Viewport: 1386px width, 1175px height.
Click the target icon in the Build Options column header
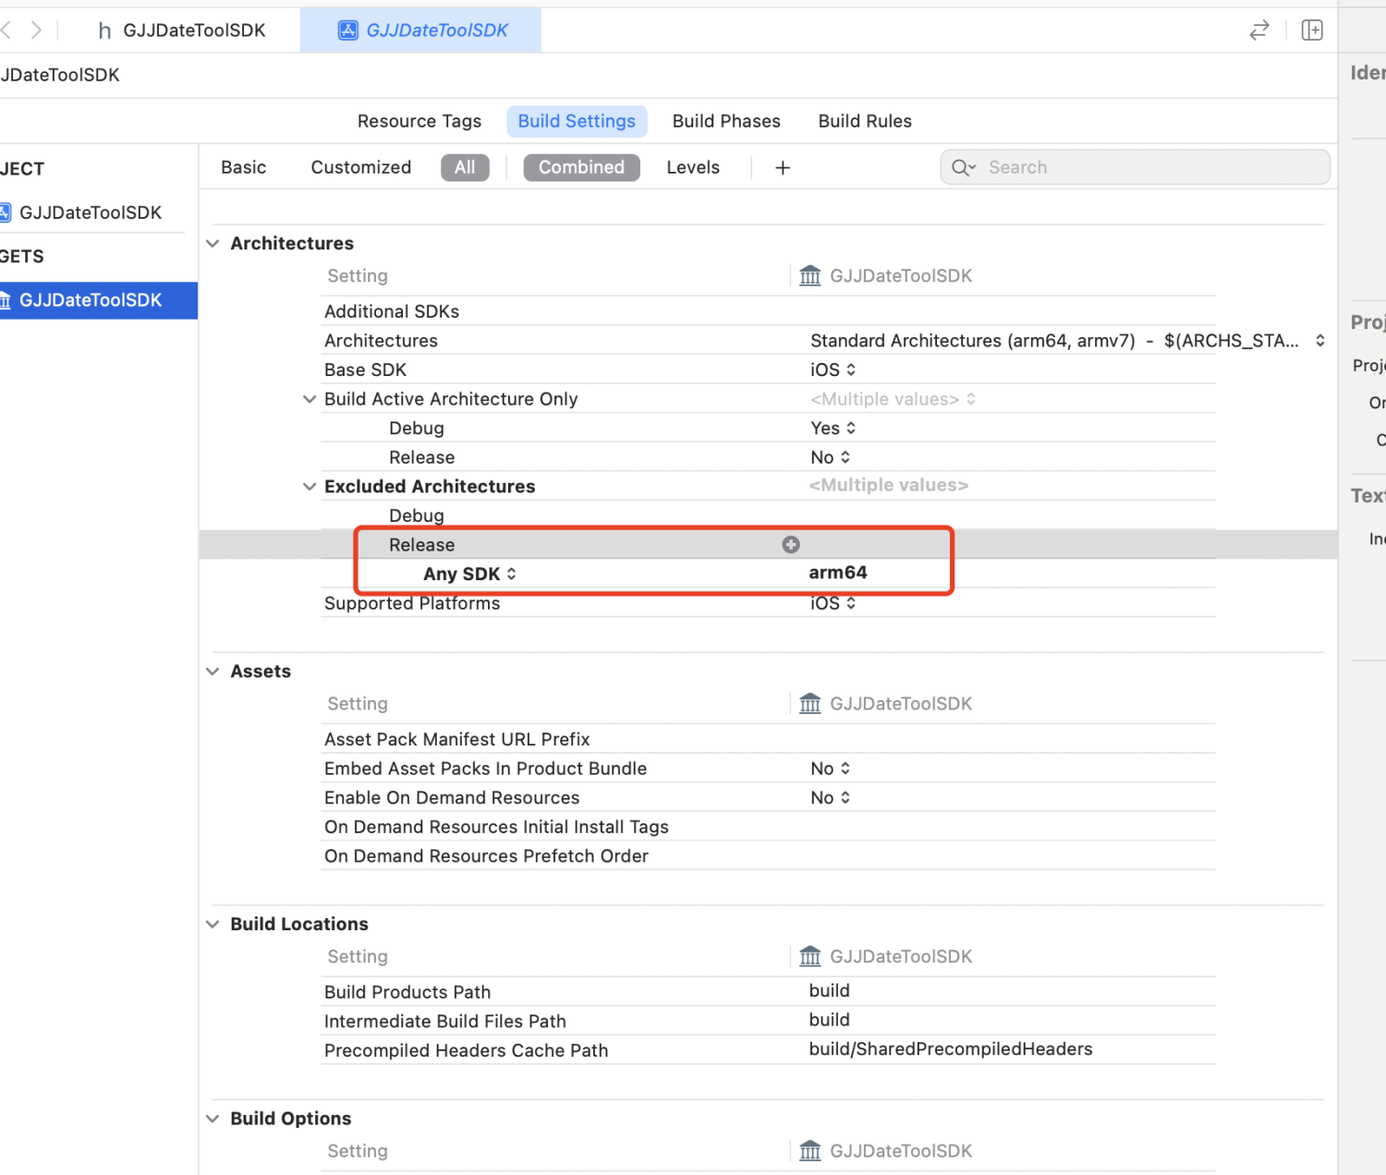810,1151
